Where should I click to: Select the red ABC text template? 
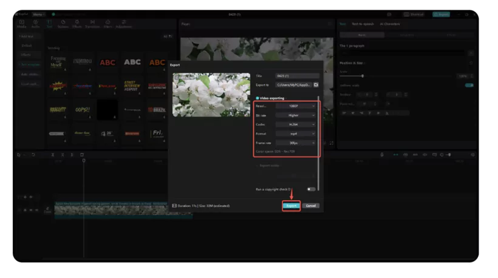[x=107, y=62]
